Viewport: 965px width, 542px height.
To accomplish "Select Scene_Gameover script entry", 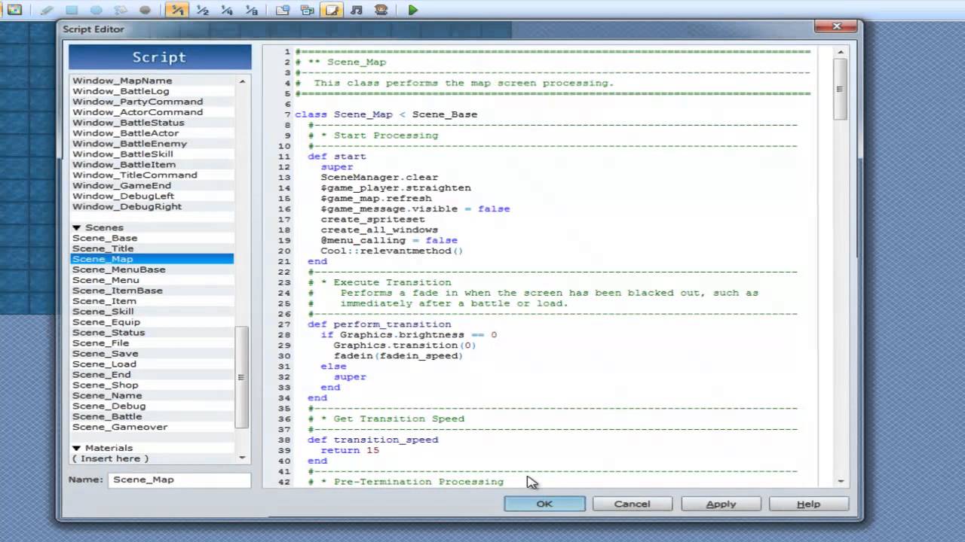I will 152,427.
